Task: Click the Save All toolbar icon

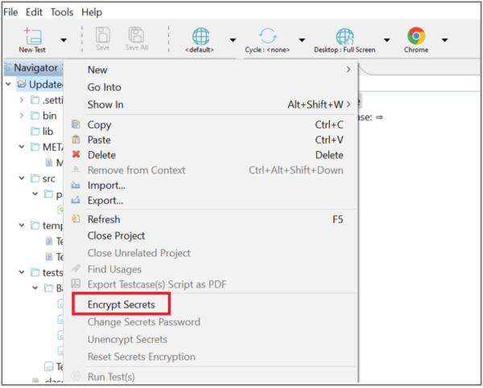Action: pos(137,35)
